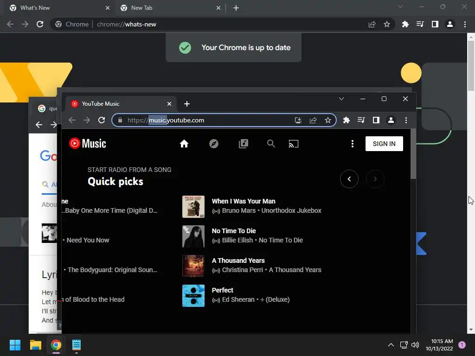
Task: Open Extensions icon in What's New window
Action: point(405,24)
